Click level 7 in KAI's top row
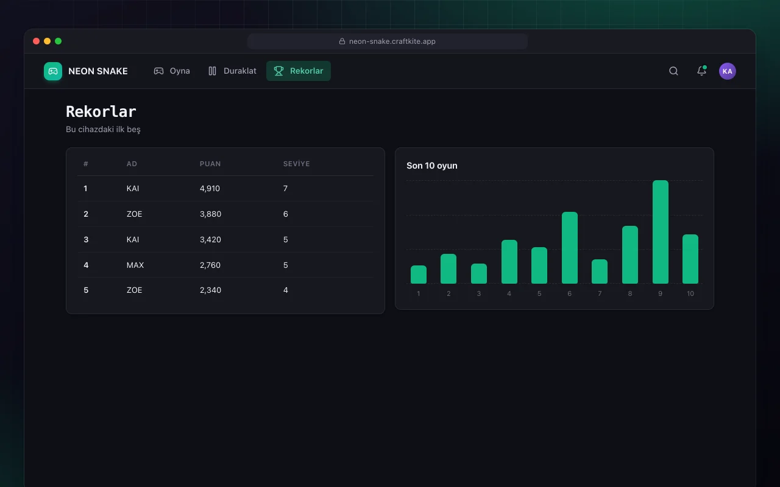The height and width of the screenshot is (487, 780). click(285, 189)
